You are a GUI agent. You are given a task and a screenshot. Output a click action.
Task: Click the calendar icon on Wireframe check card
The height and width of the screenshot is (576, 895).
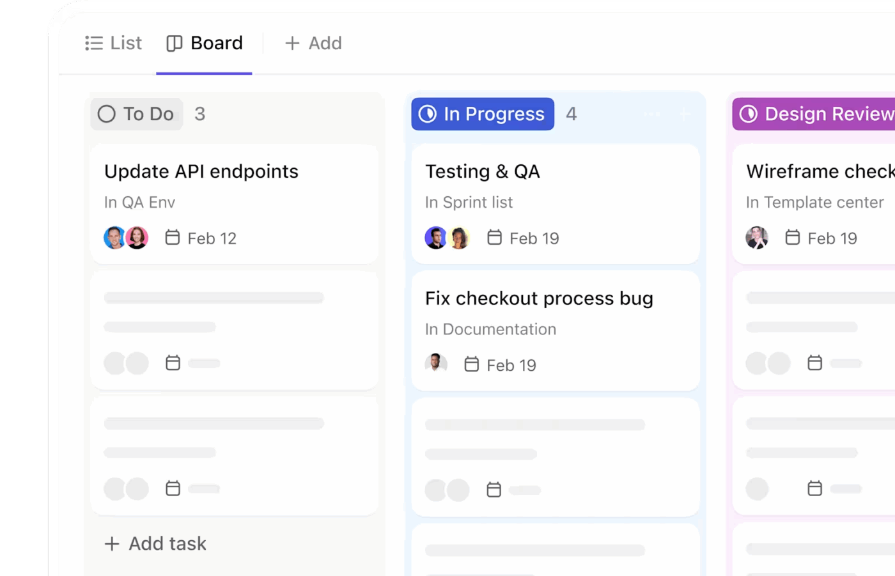(791, 237)
